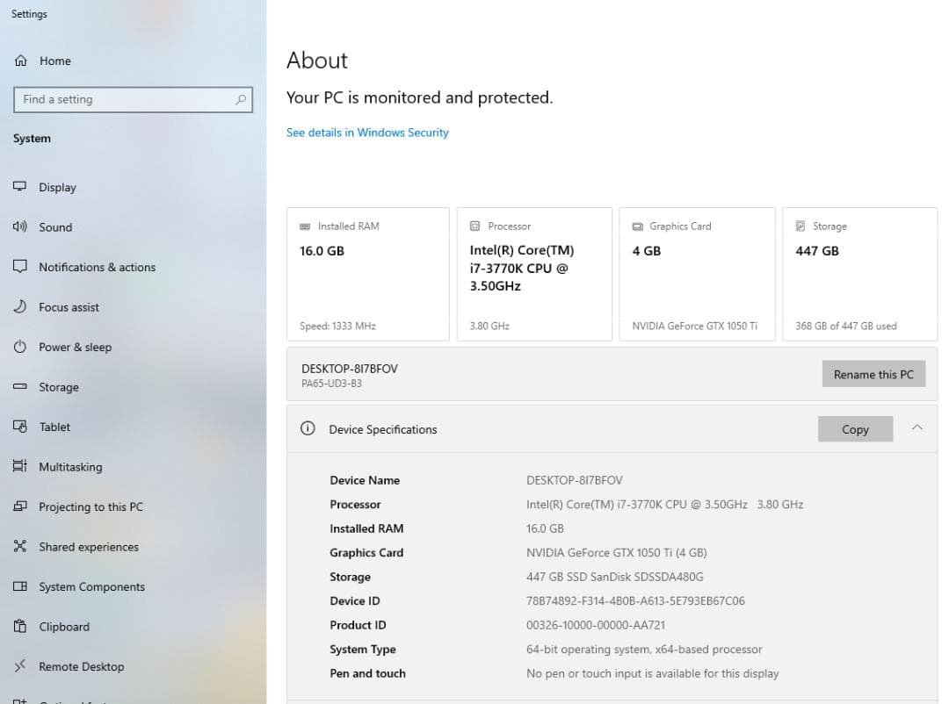Click the search magnifier icon

click(241, 100)
